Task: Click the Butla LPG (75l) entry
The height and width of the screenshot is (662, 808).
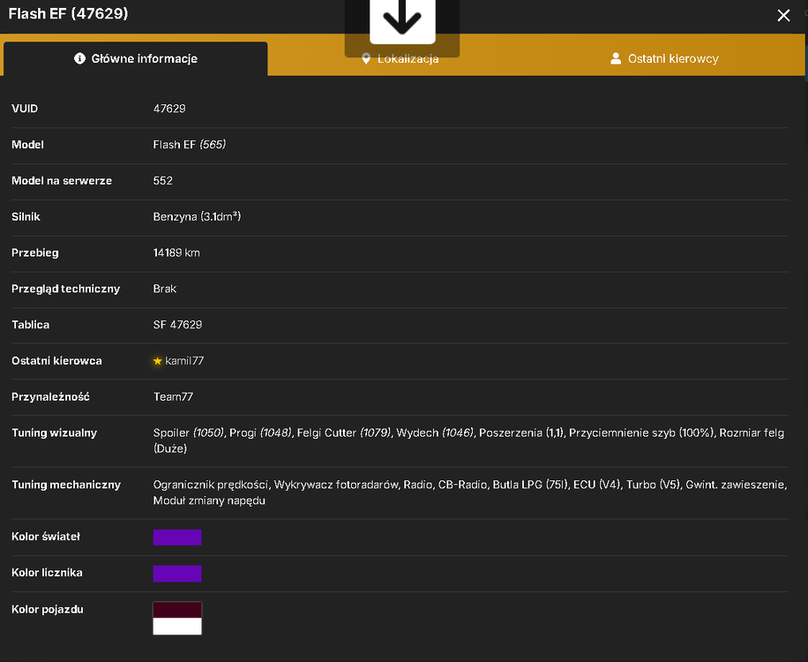Action: [x=530, y=485]
